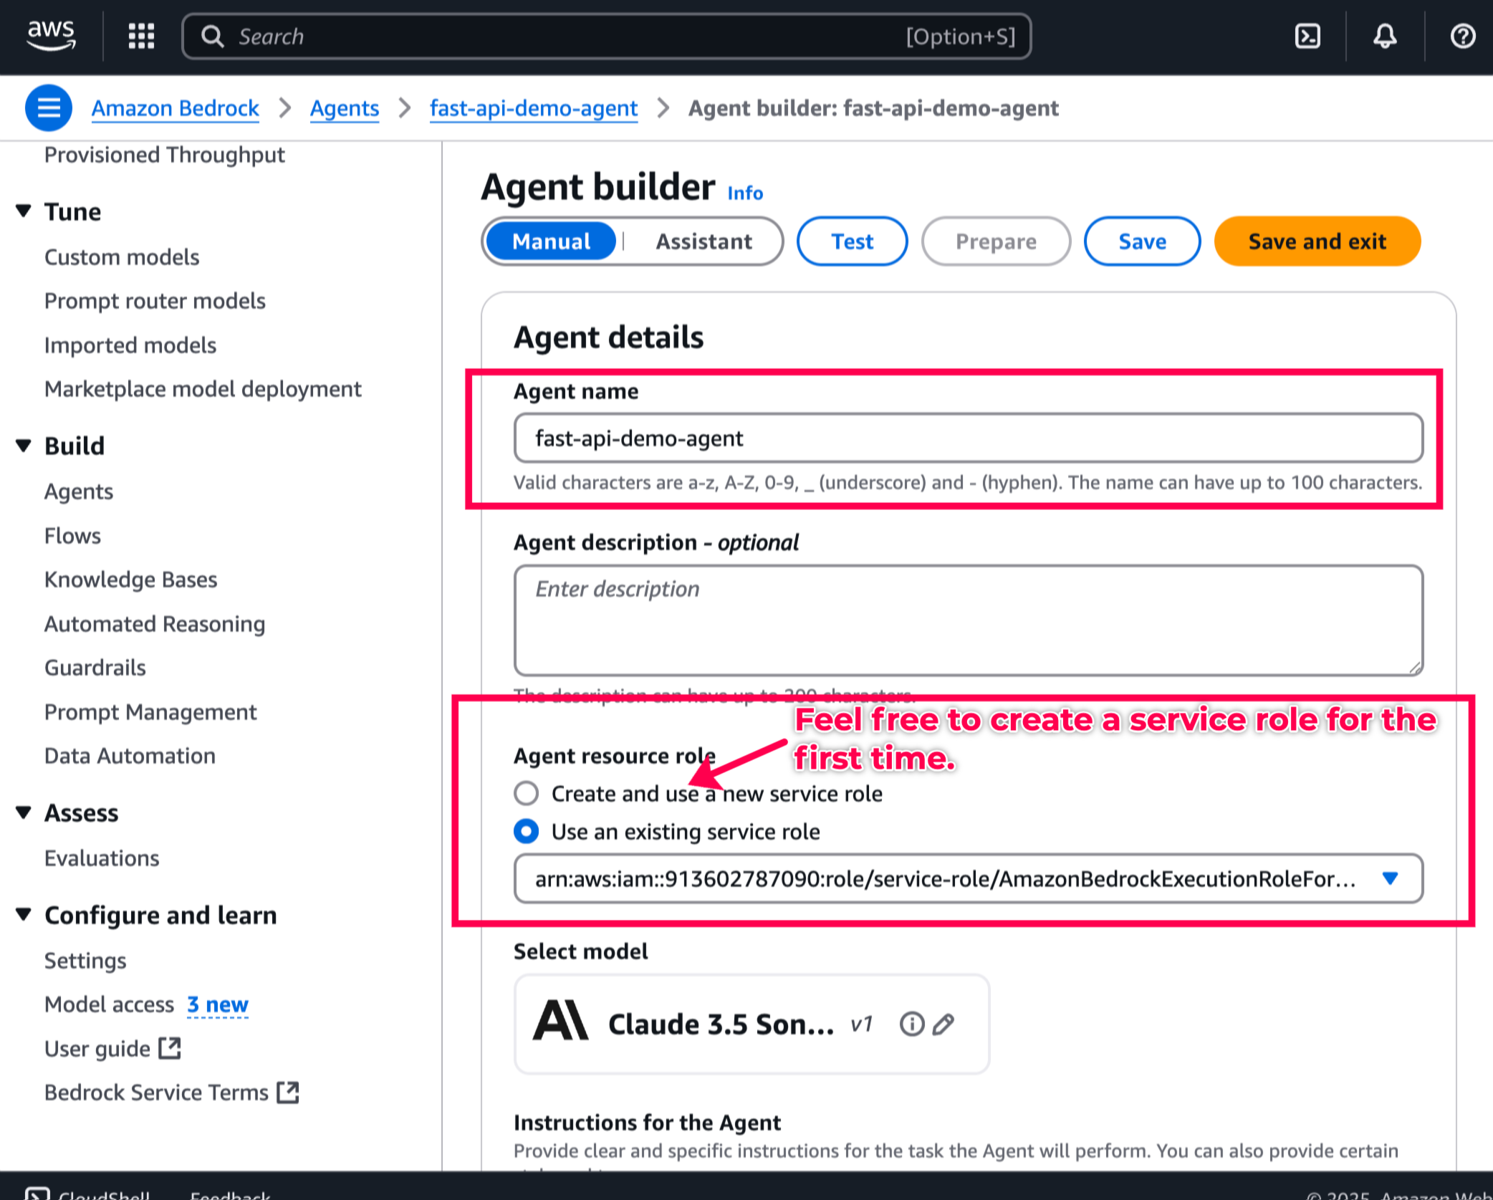Open Knowledge Bases in sidebar
The image size is (1493, 1200).
pos(130,579)
